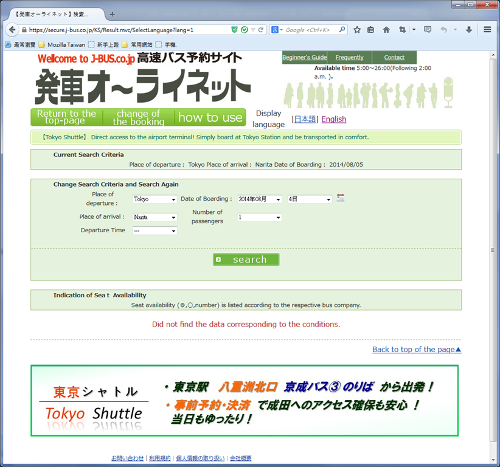Open a new tab with plus button
Viewport: 500px width, 467px height.
tap(112, 14)
